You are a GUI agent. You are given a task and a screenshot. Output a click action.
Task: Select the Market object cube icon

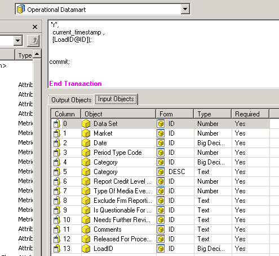pyautogui.click(x=86, y=133)
